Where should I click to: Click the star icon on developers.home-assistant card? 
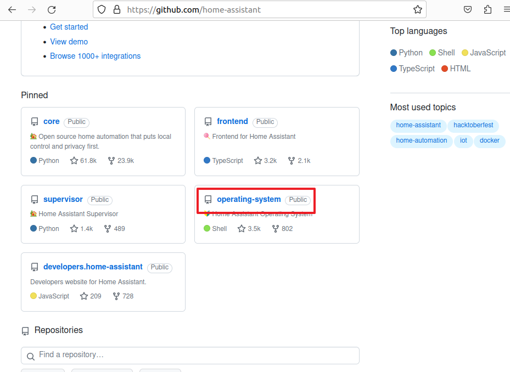(x=84, y=296)
